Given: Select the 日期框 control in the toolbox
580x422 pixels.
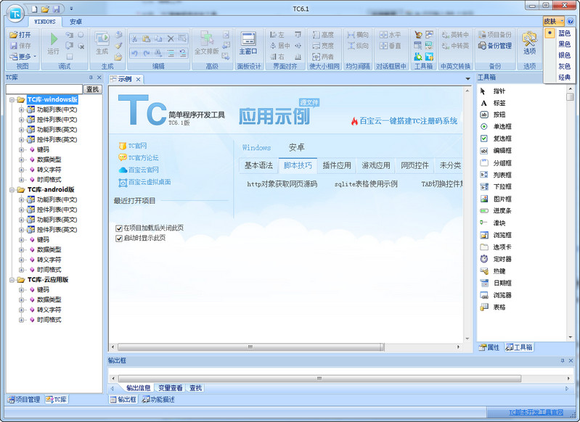Looking at the screenshot, I should [x=502, y=283].
